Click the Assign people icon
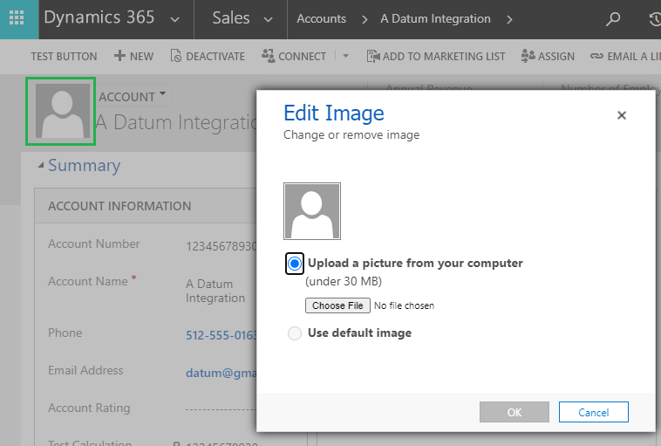 [x=528, y=56]
